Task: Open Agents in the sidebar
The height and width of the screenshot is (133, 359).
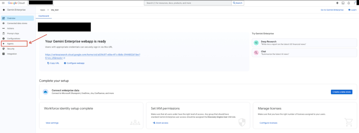Action: point(10,44)
